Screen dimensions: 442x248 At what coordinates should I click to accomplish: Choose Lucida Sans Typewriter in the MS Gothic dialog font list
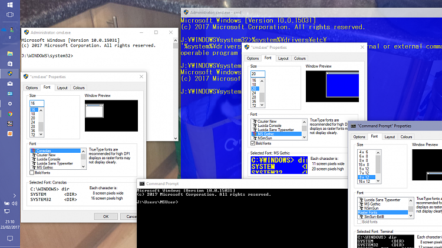pyautogui.click(x=276, y=130)
